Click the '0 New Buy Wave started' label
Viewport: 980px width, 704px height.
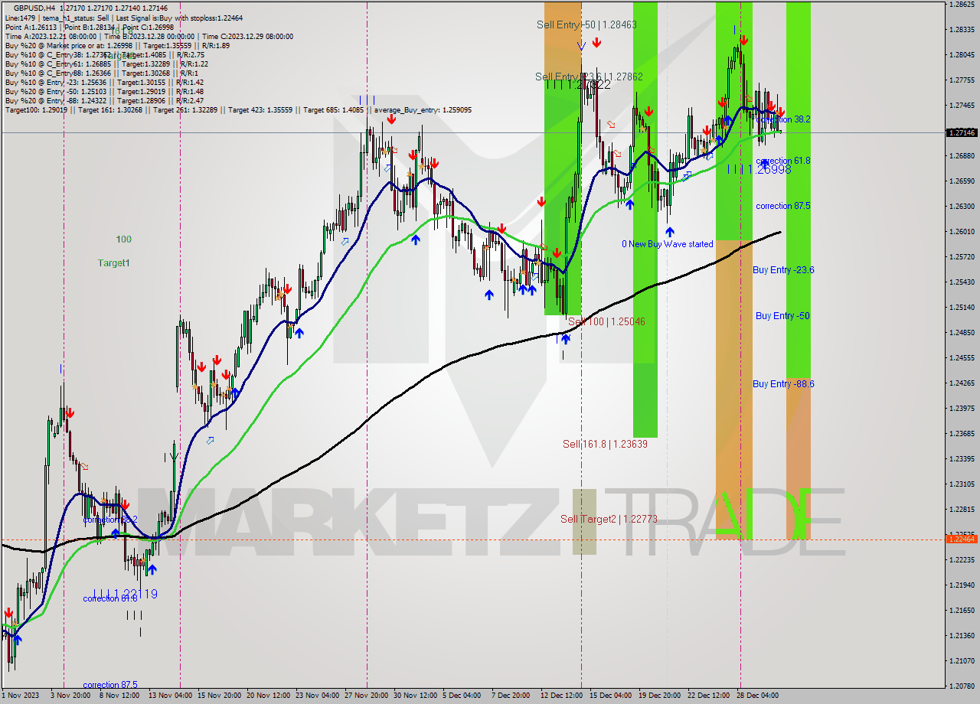[667, 244]
